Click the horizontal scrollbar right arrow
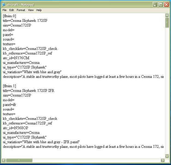This screenshot has width=171, height=165. [163, 160]
